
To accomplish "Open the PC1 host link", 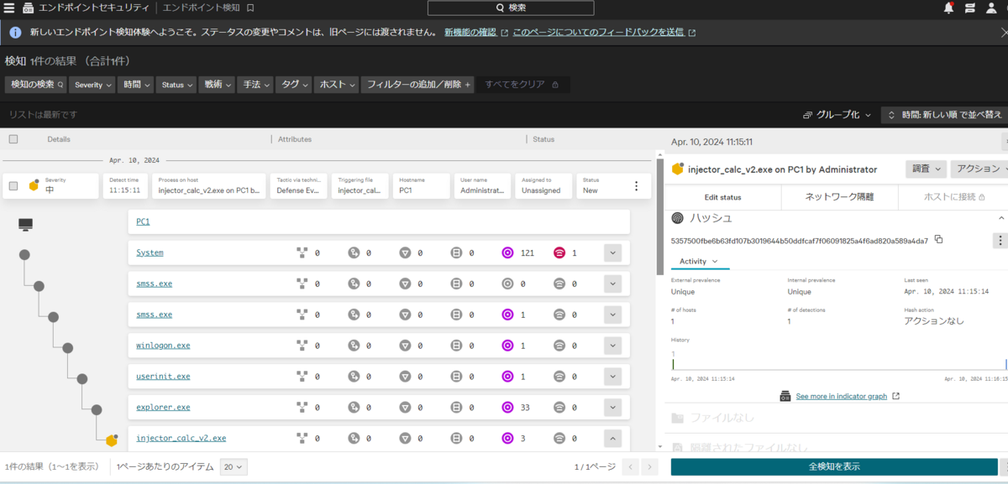I will click(143, 222).
